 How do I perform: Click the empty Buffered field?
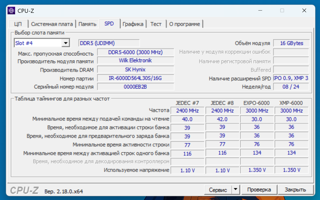click(291, 70)
